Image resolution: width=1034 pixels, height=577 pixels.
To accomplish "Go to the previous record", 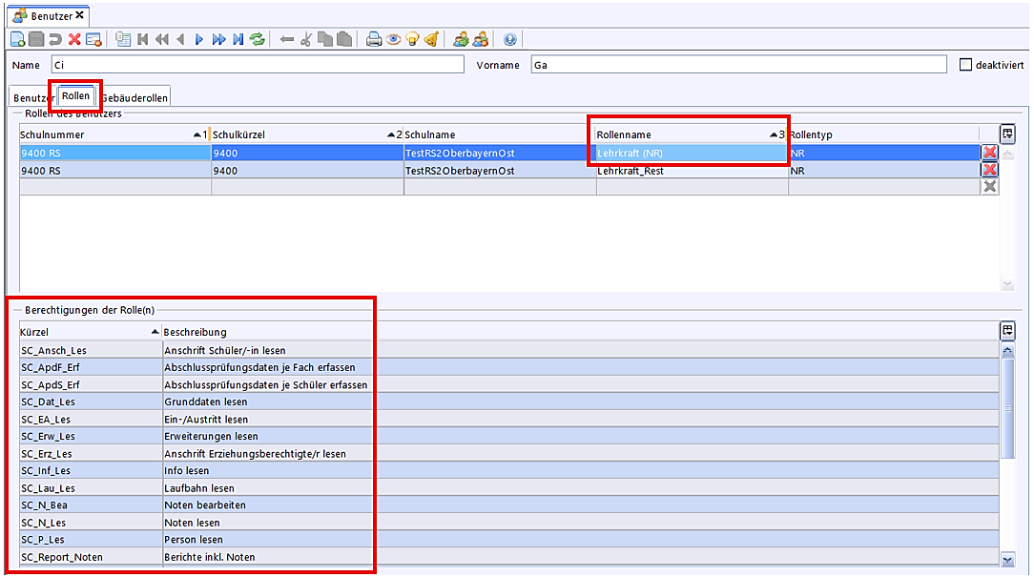I will point(180,39).
